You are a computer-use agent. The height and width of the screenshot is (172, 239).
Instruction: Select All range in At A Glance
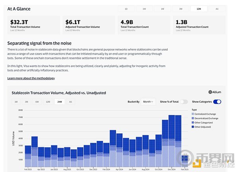click(x=217, y=9)
